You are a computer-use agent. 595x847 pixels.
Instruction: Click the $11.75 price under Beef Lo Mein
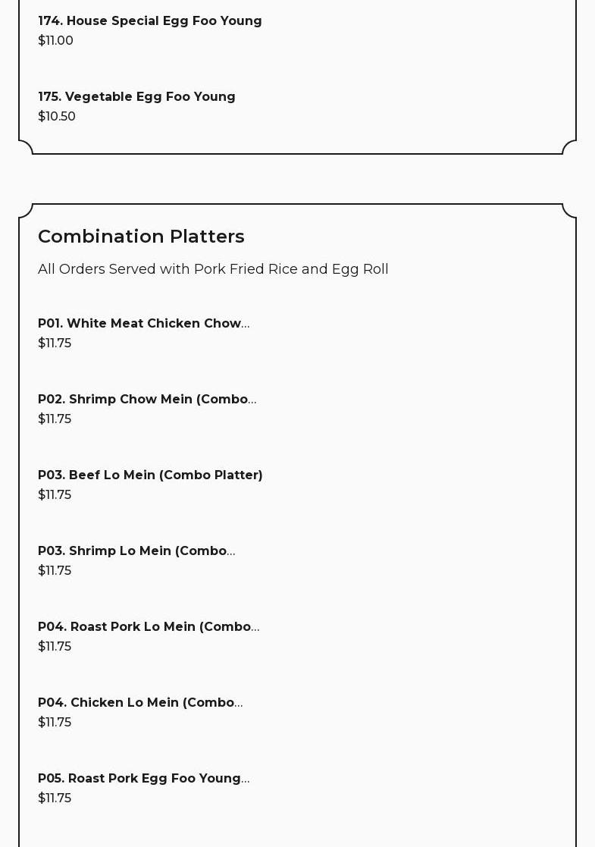(55, 495)
